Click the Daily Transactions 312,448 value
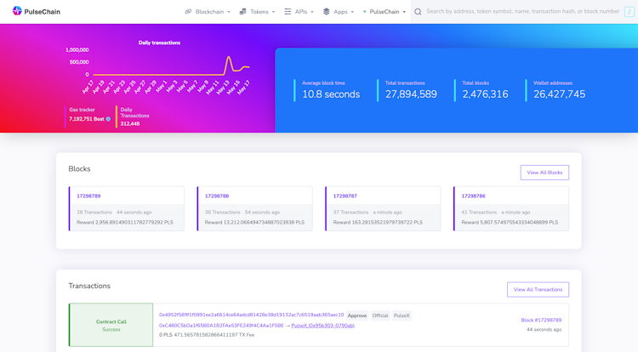This screenshot has width=638, height=352. [x=130, y=124]
